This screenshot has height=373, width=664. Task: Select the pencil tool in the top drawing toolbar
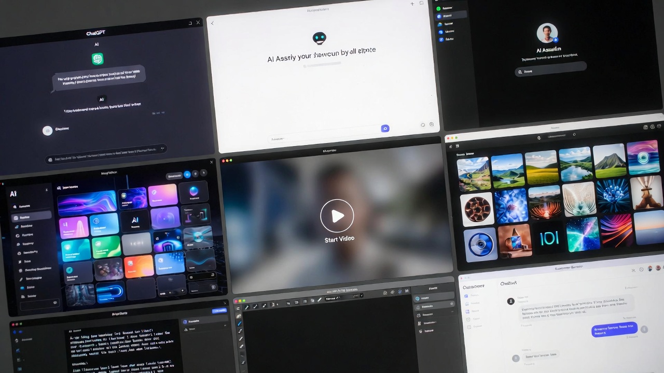pos(246,306)
